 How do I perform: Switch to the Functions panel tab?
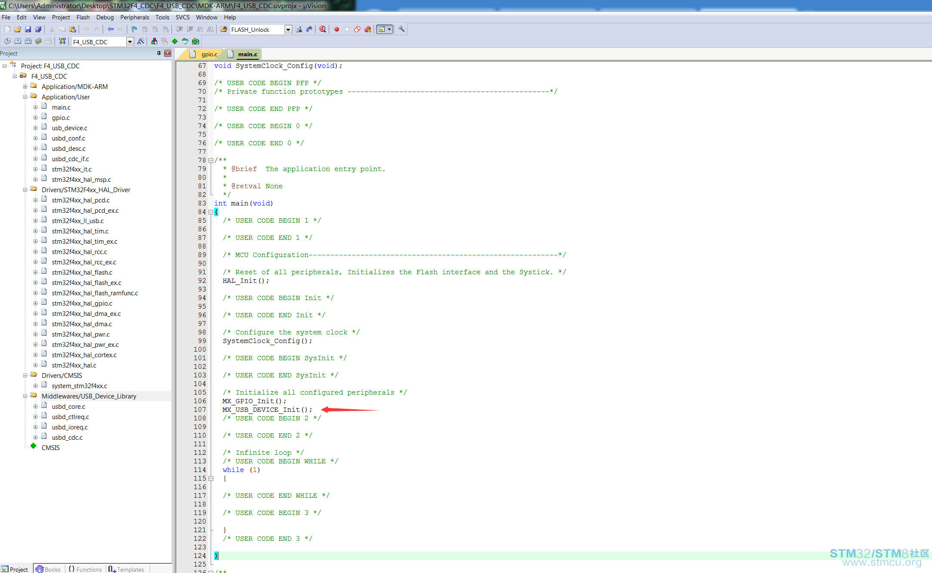coord(85,569)
